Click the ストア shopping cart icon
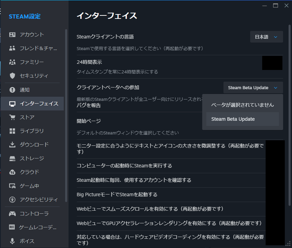Screen dimensions: 292x248 point(12,117)
